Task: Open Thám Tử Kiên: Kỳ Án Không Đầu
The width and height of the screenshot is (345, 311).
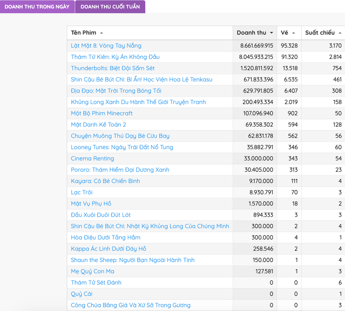Action: [x=115, y=57]
